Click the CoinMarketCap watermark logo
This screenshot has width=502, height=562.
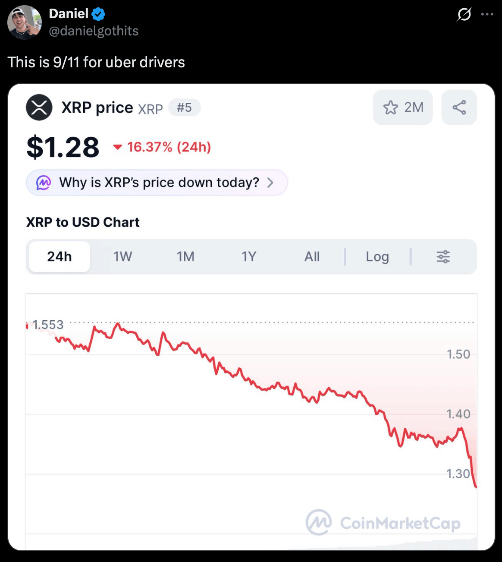[x=383, y=523]
